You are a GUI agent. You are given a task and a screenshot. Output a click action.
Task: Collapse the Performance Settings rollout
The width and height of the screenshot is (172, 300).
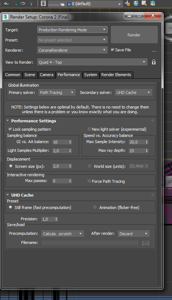click(x=8, y=121)
